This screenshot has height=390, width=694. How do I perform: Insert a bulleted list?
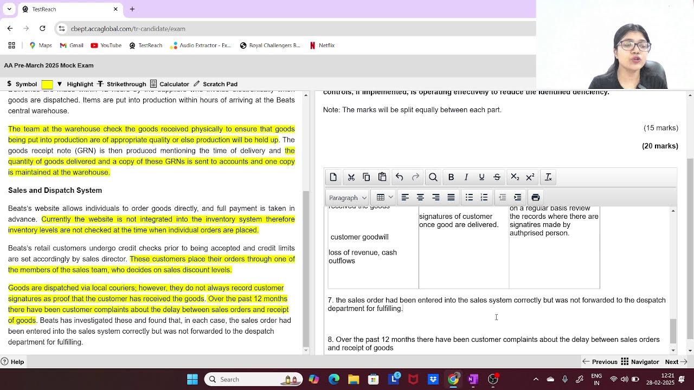click(x=470, y=197)
